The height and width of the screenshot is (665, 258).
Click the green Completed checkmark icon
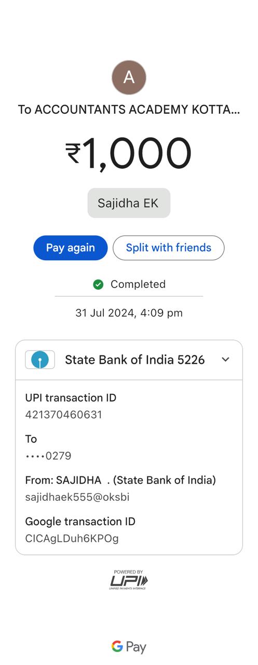click(98, 284)
